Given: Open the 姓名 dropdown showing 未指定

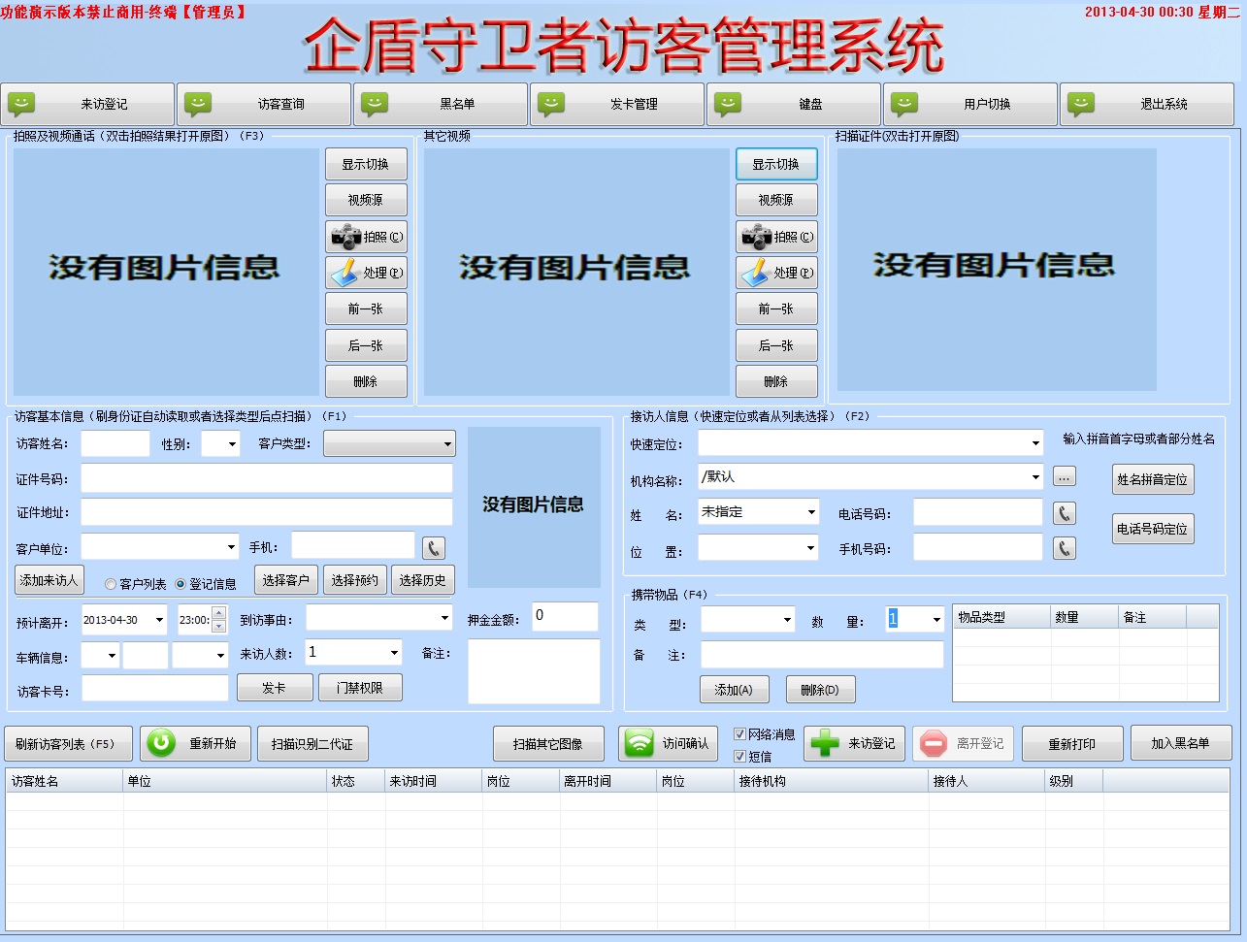Looking at the screenshot, I should (811, 512).
